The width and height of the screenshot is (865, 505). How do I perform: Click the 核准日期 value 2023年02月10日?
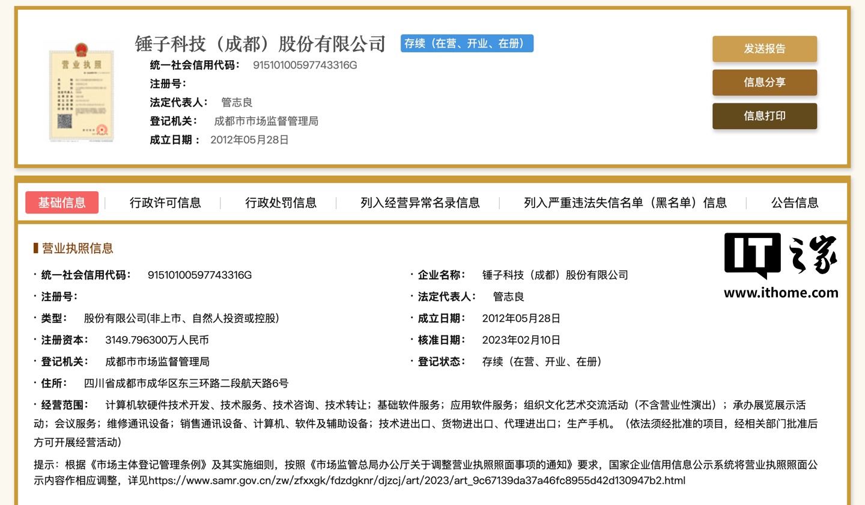point(521,340)
